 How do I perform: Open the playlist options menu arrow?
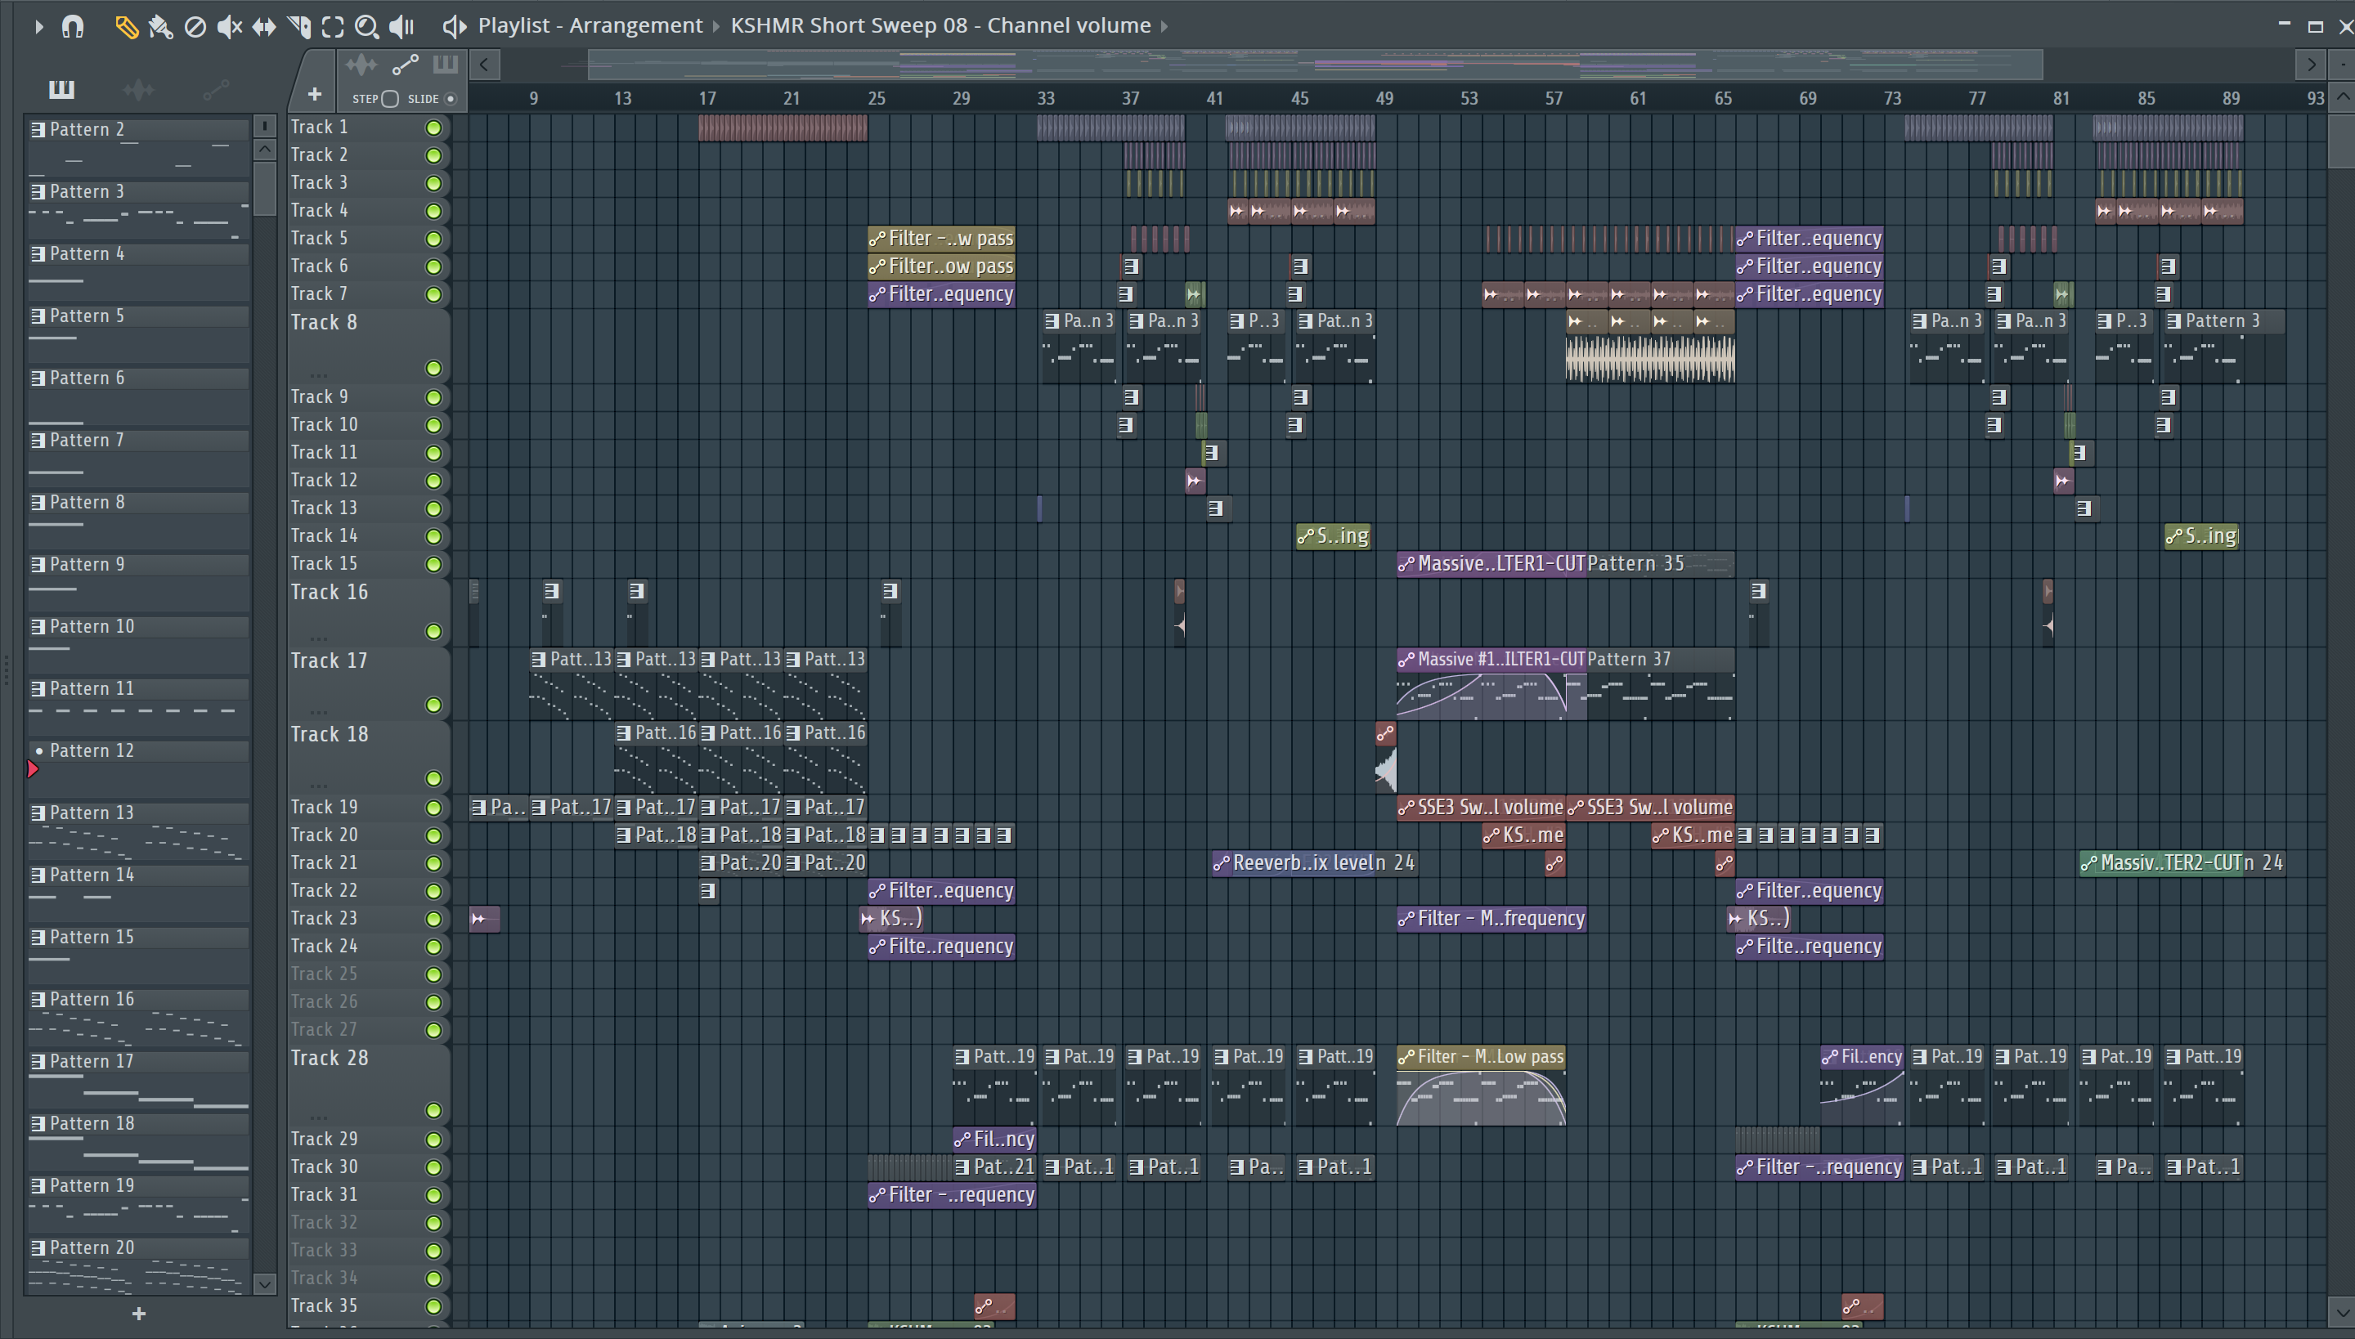(x=38, y=27)
